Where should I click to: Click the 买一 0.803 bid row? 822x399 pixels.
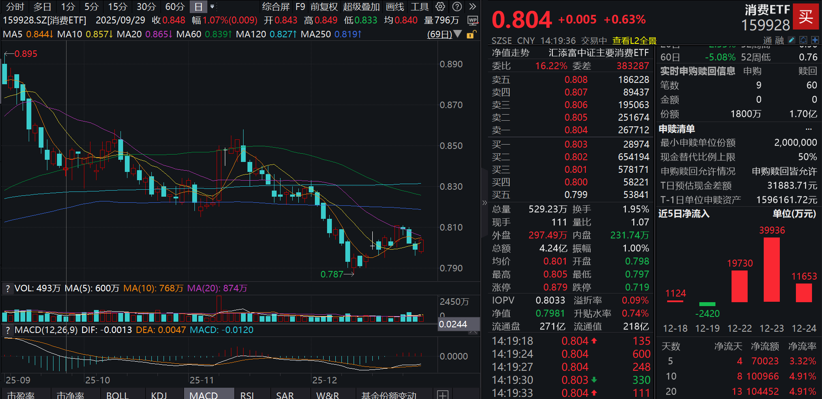tap(565, 144)
